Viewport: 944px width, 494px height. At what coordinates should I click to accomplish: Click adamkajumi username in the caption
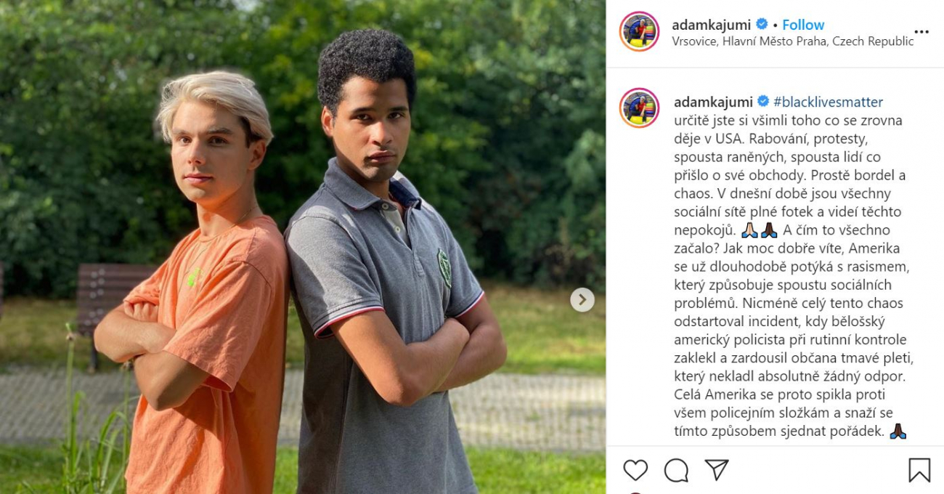[x=713, y=102]
